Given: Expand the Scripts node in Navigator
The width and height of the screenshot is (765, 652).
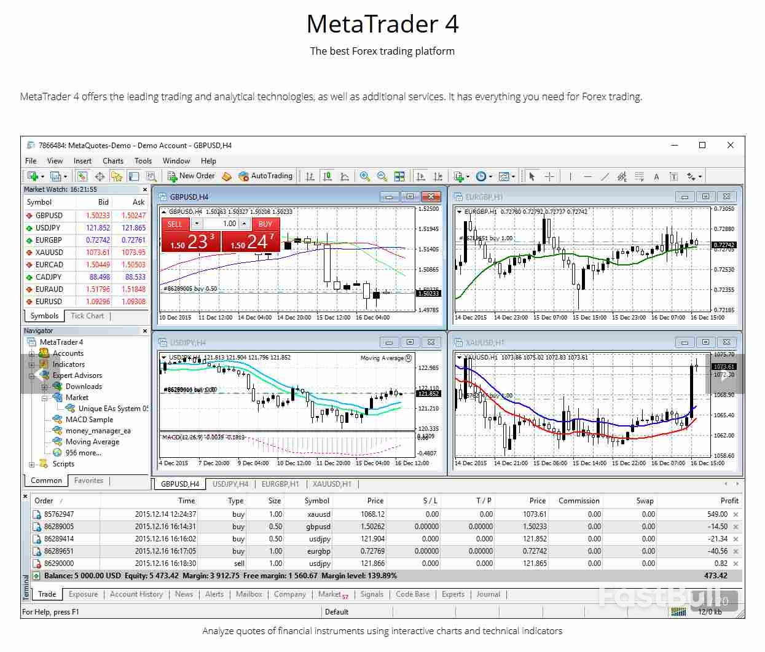Looking at the screenshot, I should click(31, 464).
